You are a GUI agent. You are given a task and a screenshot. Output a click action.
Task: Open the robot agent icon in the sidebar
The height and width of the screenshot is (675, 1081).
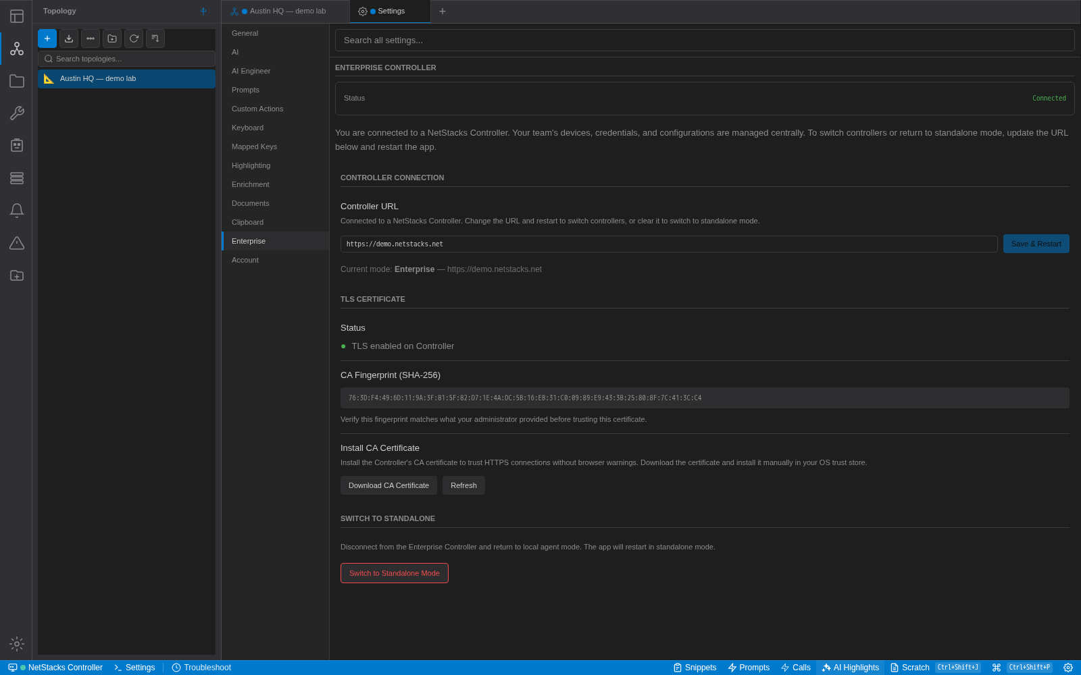click(x=17, y=146)
